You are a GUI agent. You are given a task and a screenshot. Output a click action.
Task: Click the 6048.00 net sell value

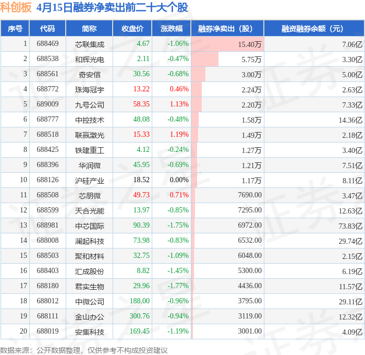[250, 255]
